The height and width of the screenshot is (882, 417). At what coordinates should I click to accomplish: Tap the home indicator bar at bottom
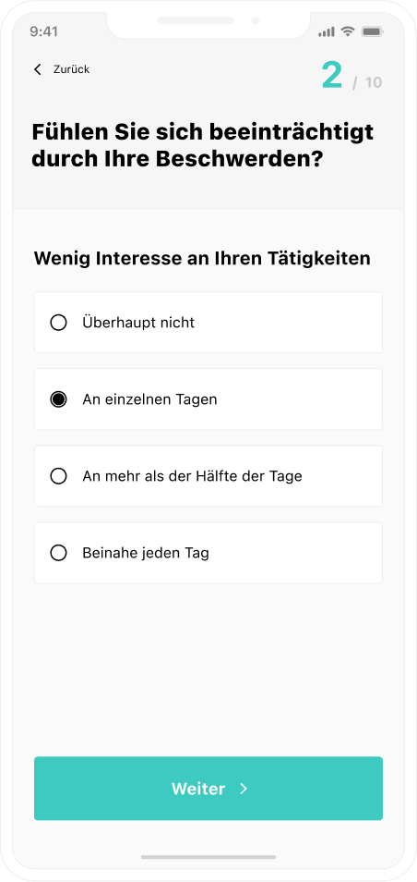tap(208, 857)
